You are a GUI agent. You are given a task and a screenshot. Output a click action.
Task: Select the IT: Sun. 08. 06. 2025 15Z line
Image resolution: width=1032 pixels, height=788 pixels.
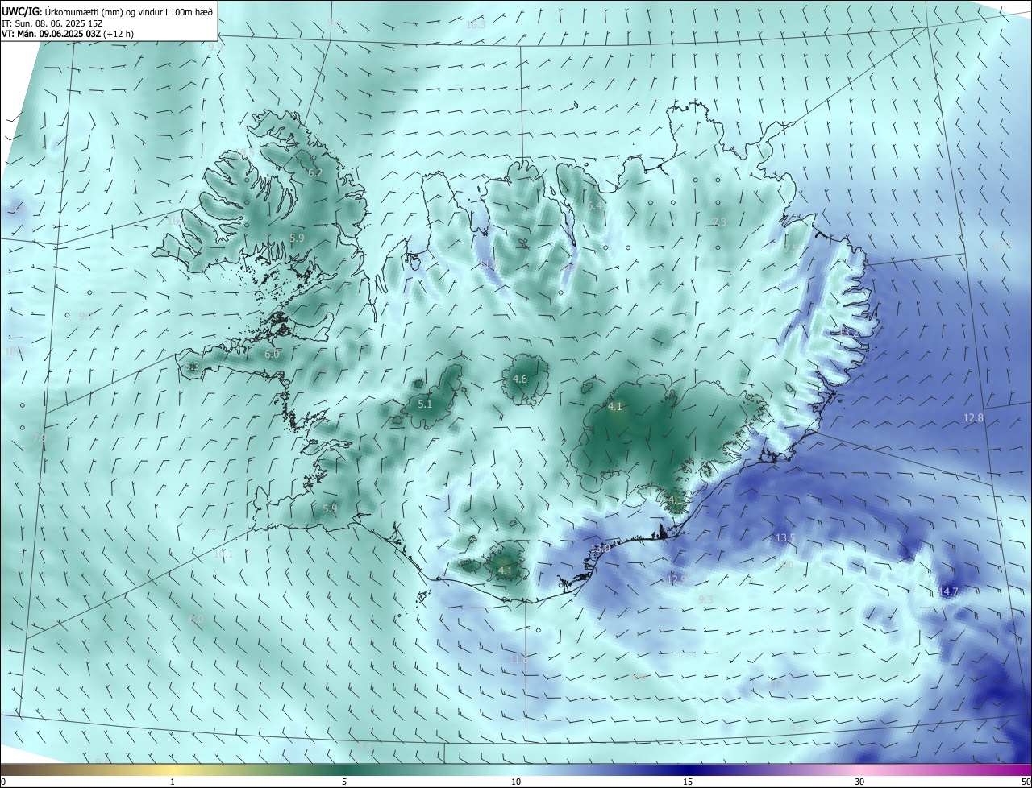tap(54, 23)
